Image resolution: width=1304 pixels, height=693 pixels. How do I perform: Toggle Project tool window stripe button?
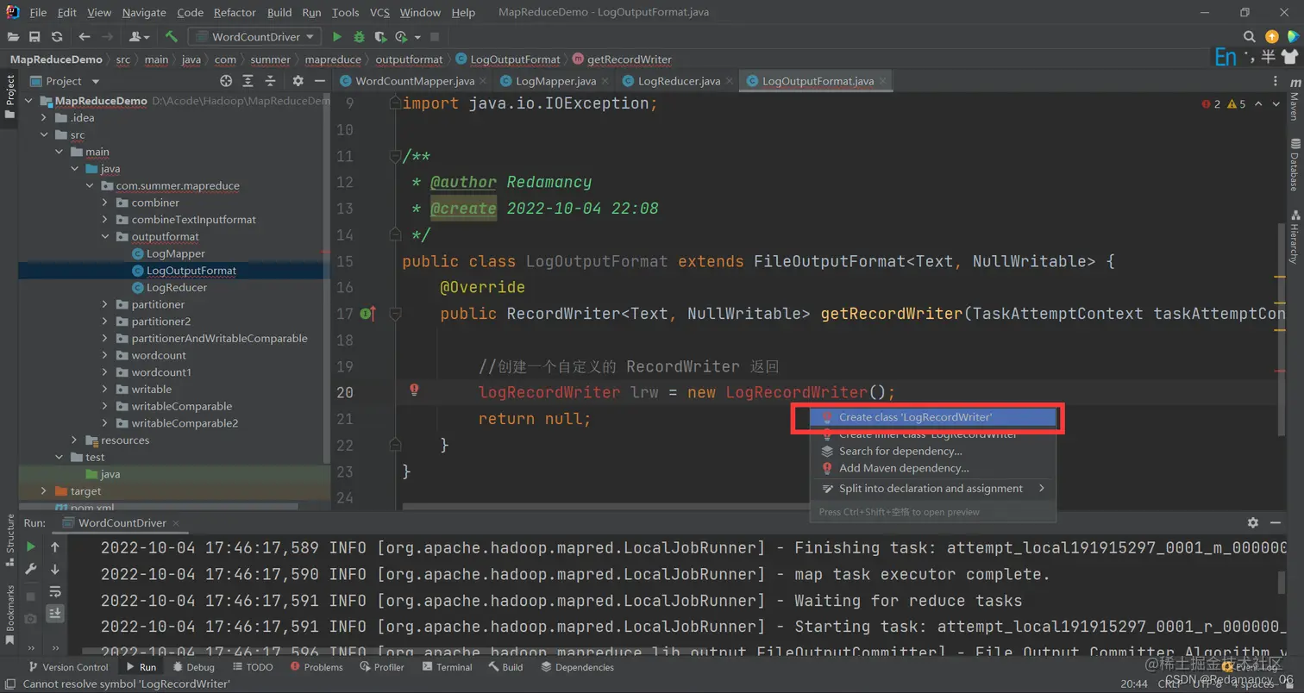pos(10,96)
